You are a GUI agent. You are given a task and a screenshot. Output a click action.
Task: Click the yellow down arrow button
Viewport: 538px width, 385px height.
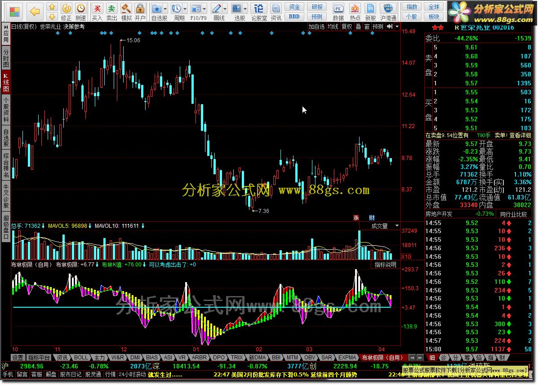point(52,16)
